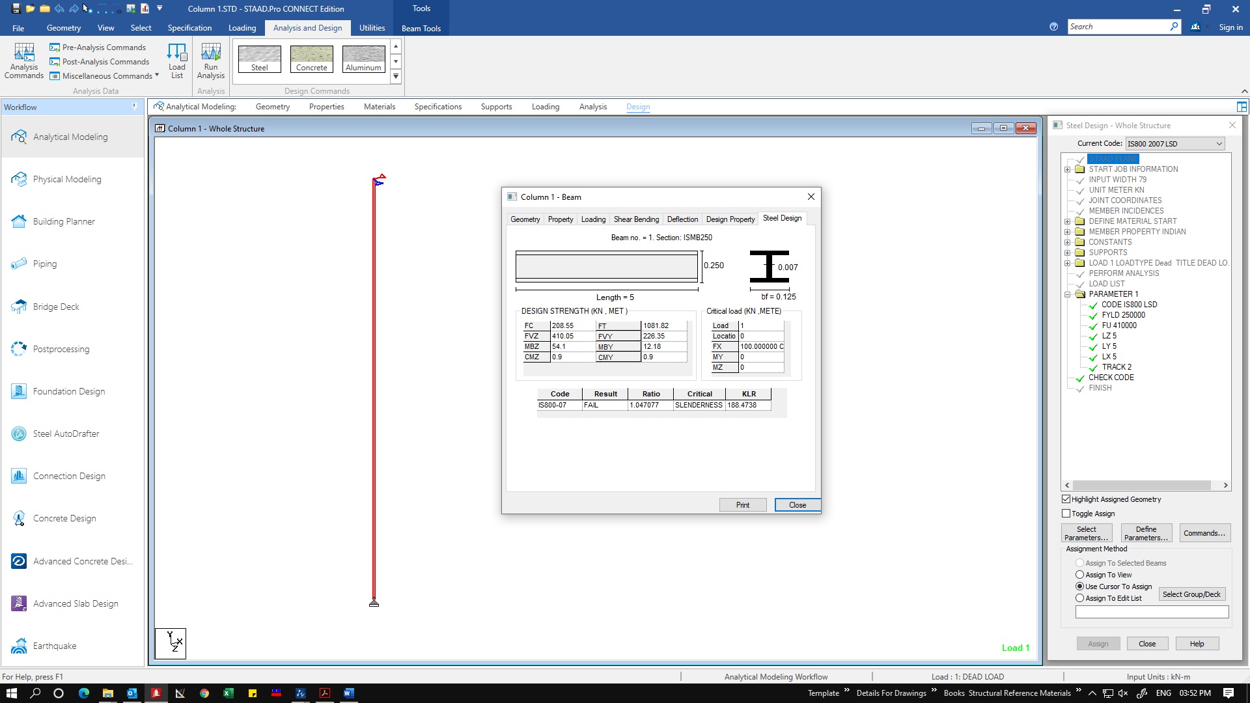This screenshot has width=1250, height=703.
Task: Select the Assign To View radio button
Action: coord(1080,575)
